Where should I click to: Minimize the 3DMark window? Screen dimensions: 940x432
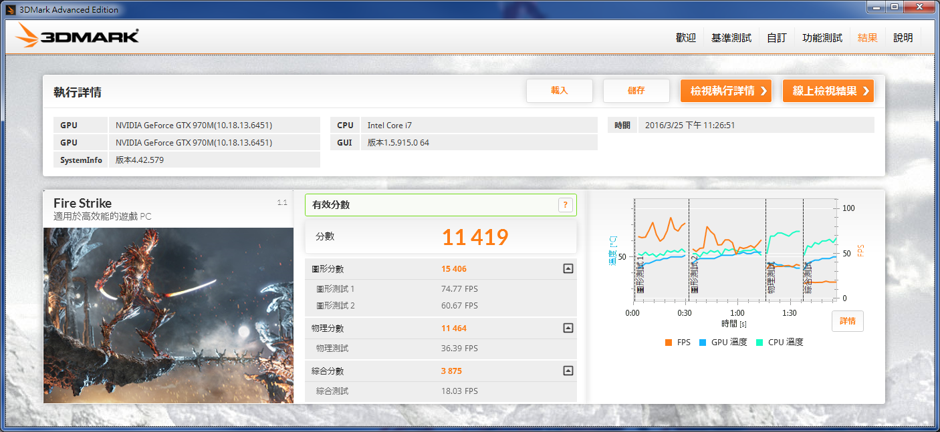pos(877,7)
